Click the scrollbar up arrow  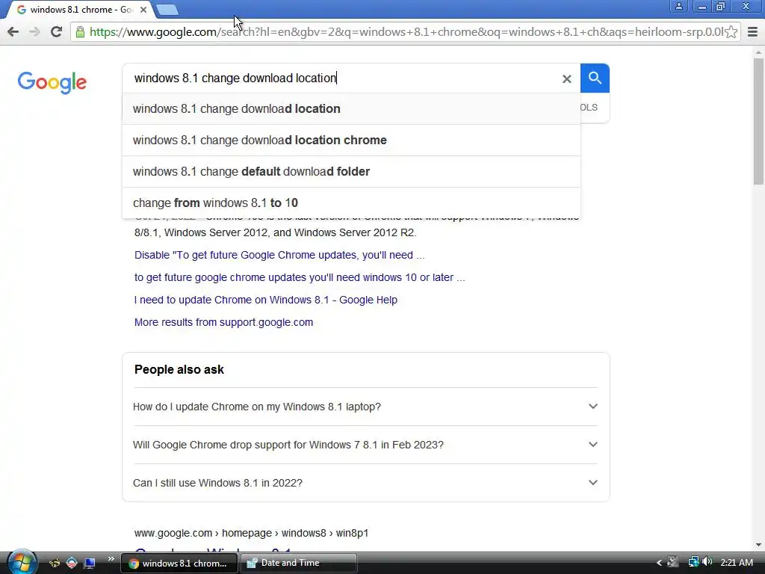[x=759, y=52]
